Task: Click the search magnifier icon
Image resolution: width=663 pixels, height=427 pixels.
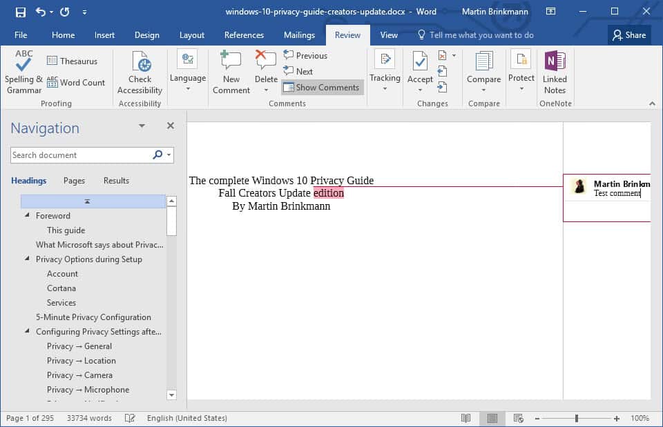Action: pos(157,155)
